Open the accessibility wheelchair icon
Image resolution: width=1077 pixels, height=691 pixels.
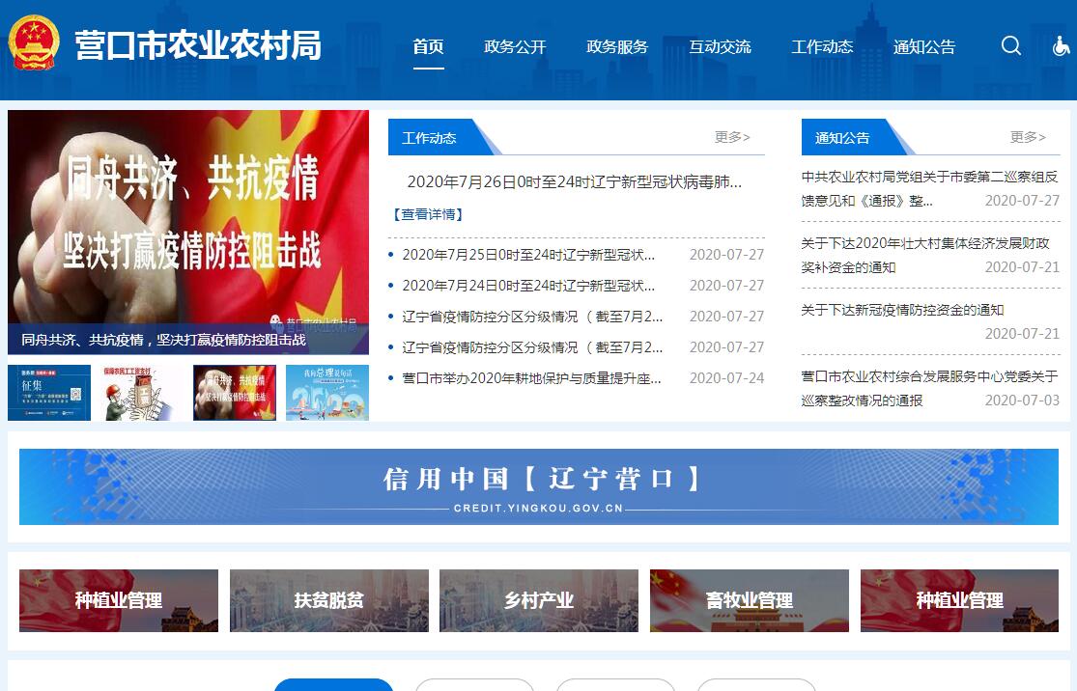pyautogui.click(x=1061, y=46)
